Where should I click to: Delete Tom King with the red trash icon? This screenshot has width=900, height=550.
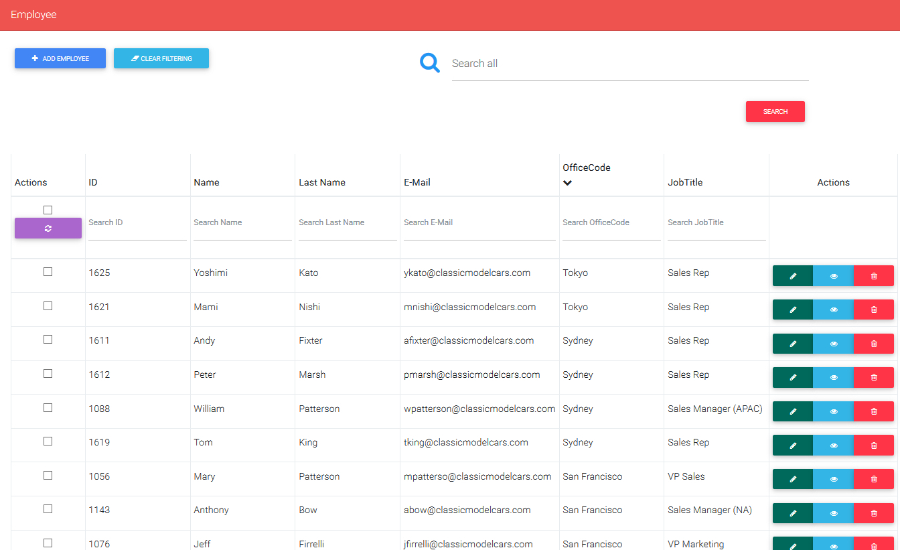click(x=874, y=445)
